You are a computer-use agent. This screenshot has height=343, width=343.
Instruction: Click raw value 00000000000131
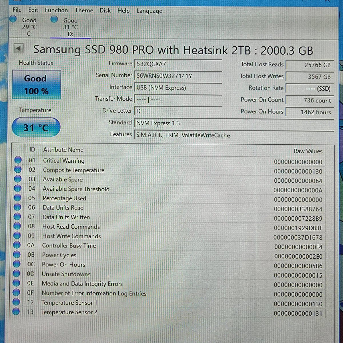point(298,313)
